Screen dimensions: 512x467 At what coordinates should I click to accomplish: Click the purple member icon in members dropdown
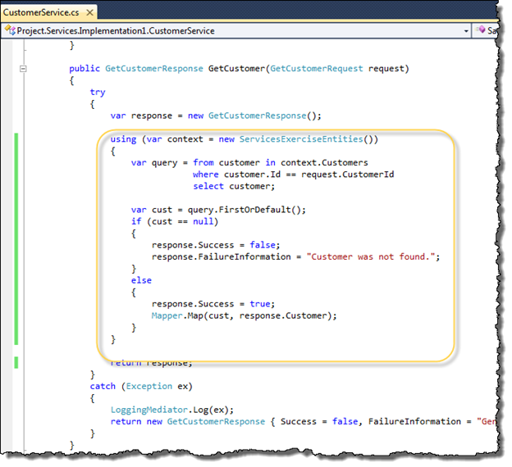480,29
